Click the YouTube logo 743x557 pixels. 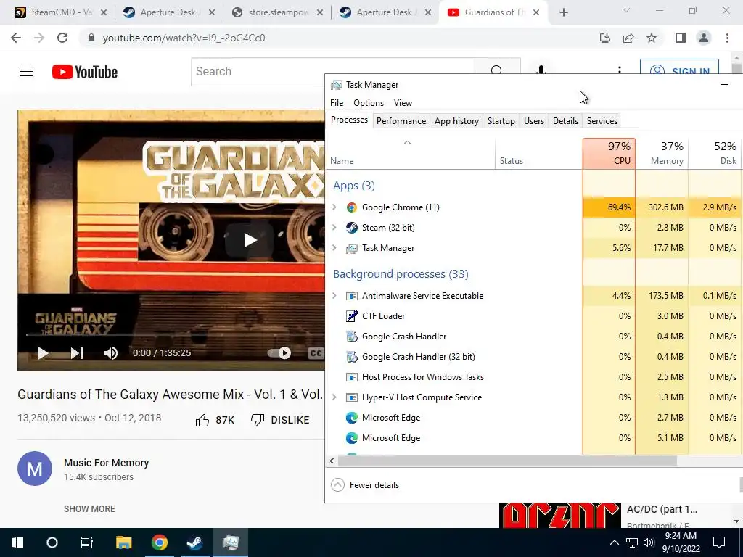click(85, 72)
